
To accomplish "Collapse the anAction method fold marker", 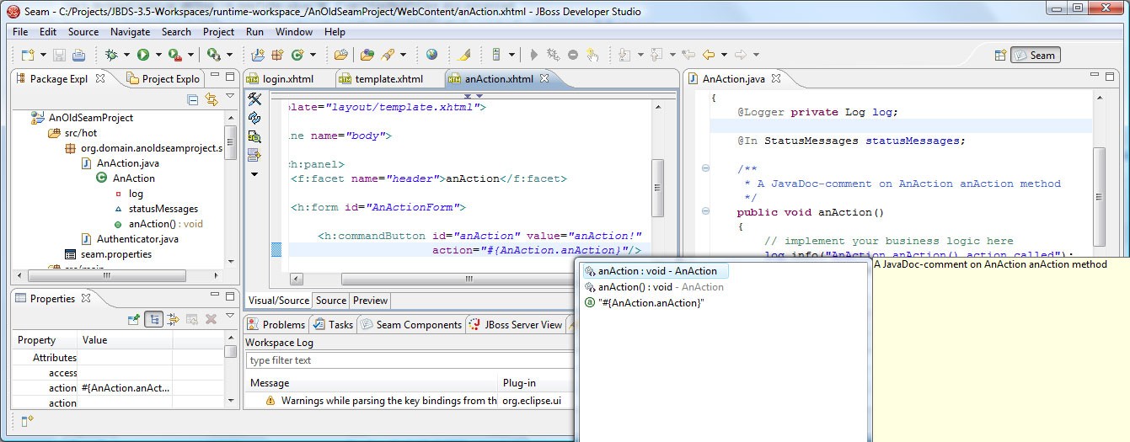I will coord(705,212).
